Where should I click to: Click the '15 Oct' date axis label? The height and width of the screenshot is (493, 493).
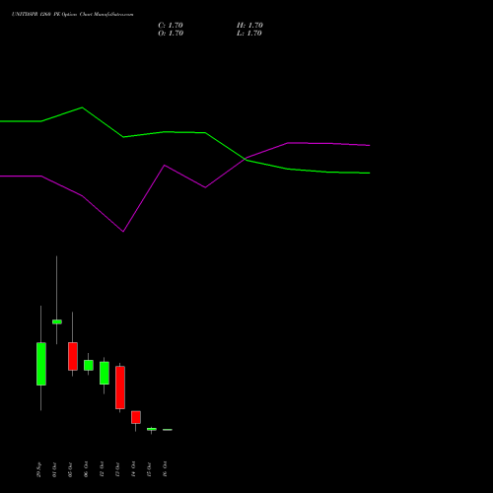149,469
